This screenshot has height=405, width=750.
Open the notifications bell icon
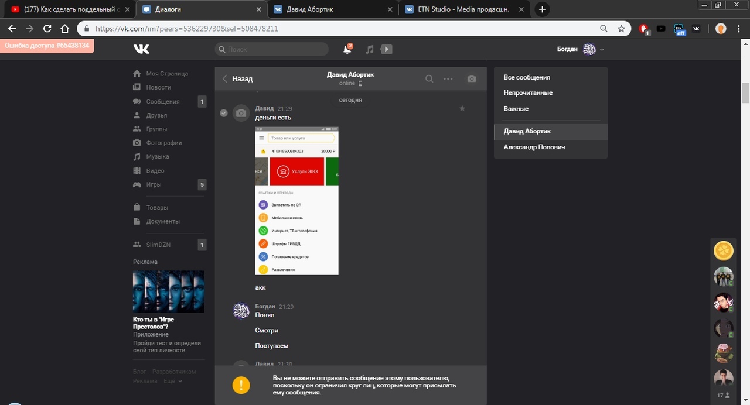347,50
